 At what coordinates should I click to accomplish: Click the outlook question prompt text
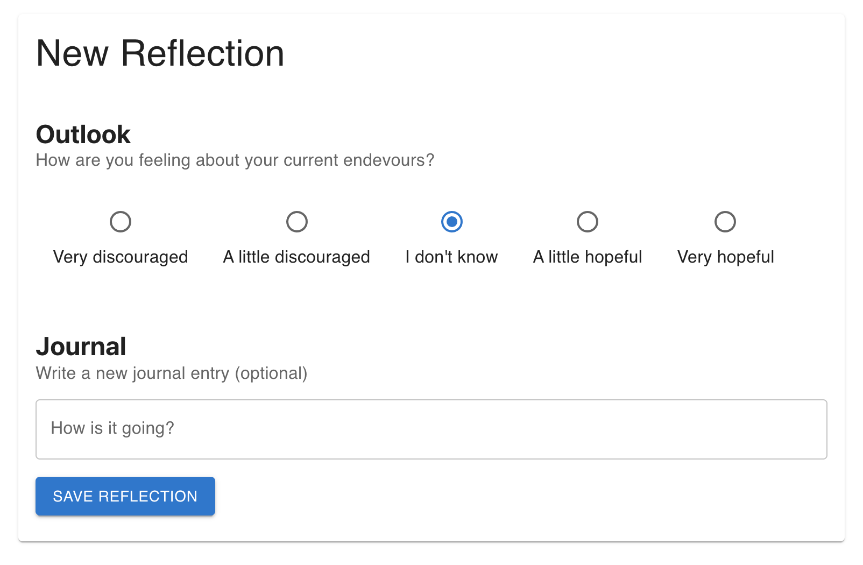click(235, 160)
